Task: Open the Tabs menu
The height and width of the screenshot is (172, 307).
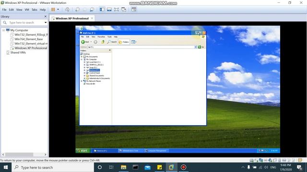Action: tap(35, 10)
